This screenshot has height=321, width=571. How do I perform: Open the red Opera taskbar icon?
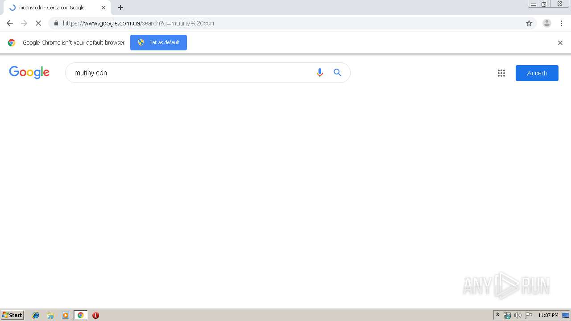tap(95, 315)
